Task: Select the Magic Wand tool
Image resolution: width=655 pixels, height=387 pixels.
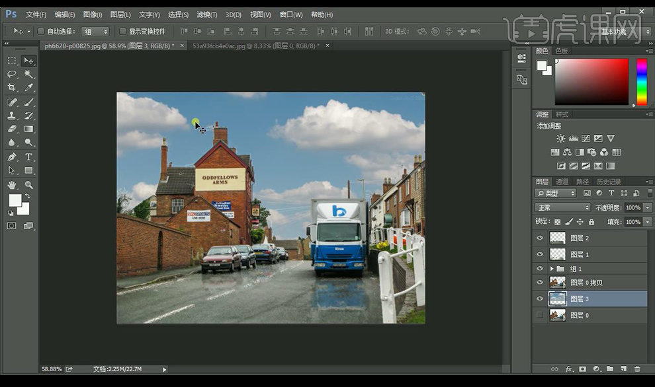Action: pyautogui.click(x=29, y=74)
